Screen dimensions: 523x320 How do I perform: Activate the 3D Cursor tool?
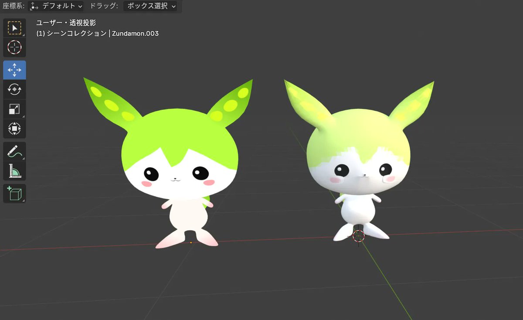[14, 47]
